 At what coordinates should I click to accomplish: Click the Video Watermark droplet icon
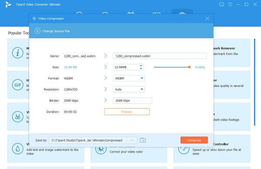[x=18, y=149]
